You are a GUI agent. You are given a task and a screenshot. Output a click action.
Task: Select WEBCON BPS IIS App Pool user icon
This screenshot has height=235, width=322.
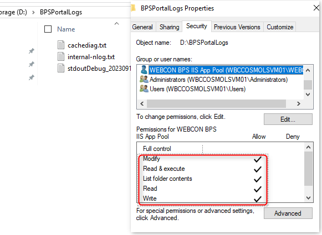click(x=144, y=70)
